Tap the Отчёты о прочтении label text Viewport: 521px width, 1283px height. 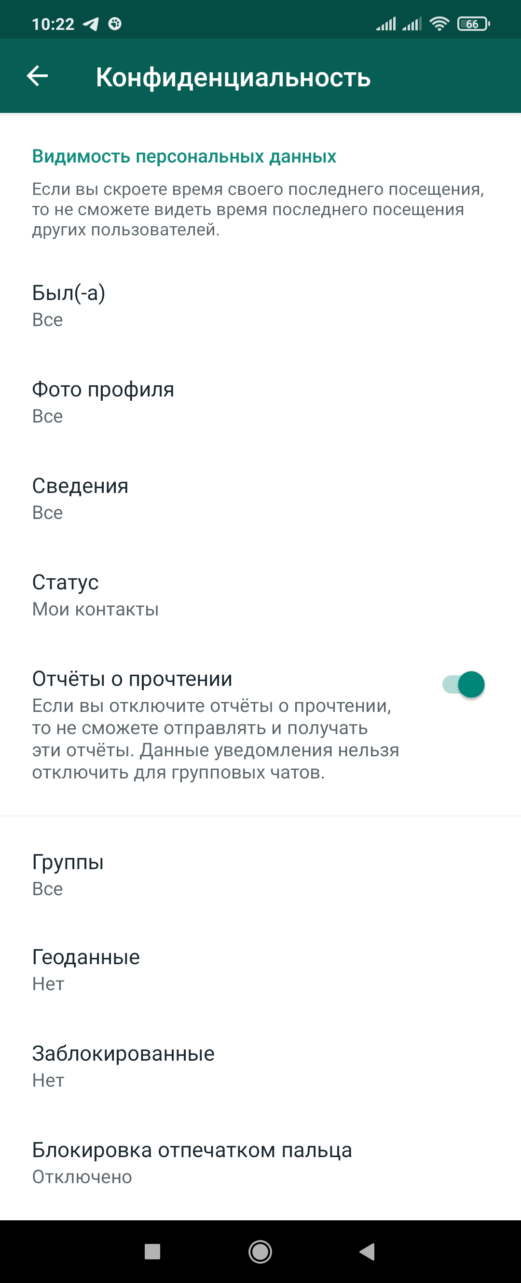click(x=132, y=679)
